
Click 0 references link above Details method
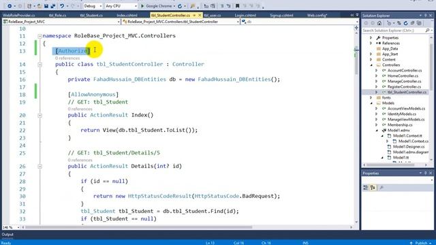pyautogui.click(x=80, y=160)
